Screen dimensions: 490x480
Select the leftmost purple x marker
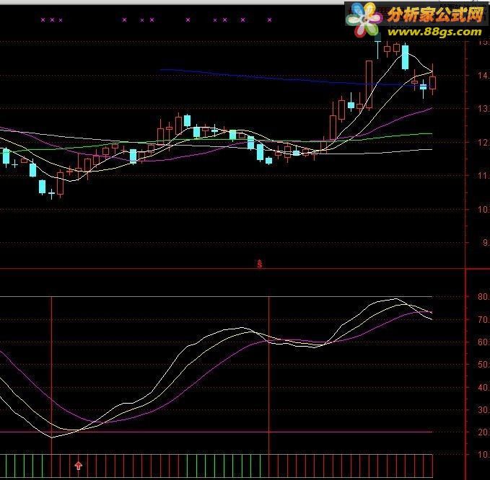[43, 20]
